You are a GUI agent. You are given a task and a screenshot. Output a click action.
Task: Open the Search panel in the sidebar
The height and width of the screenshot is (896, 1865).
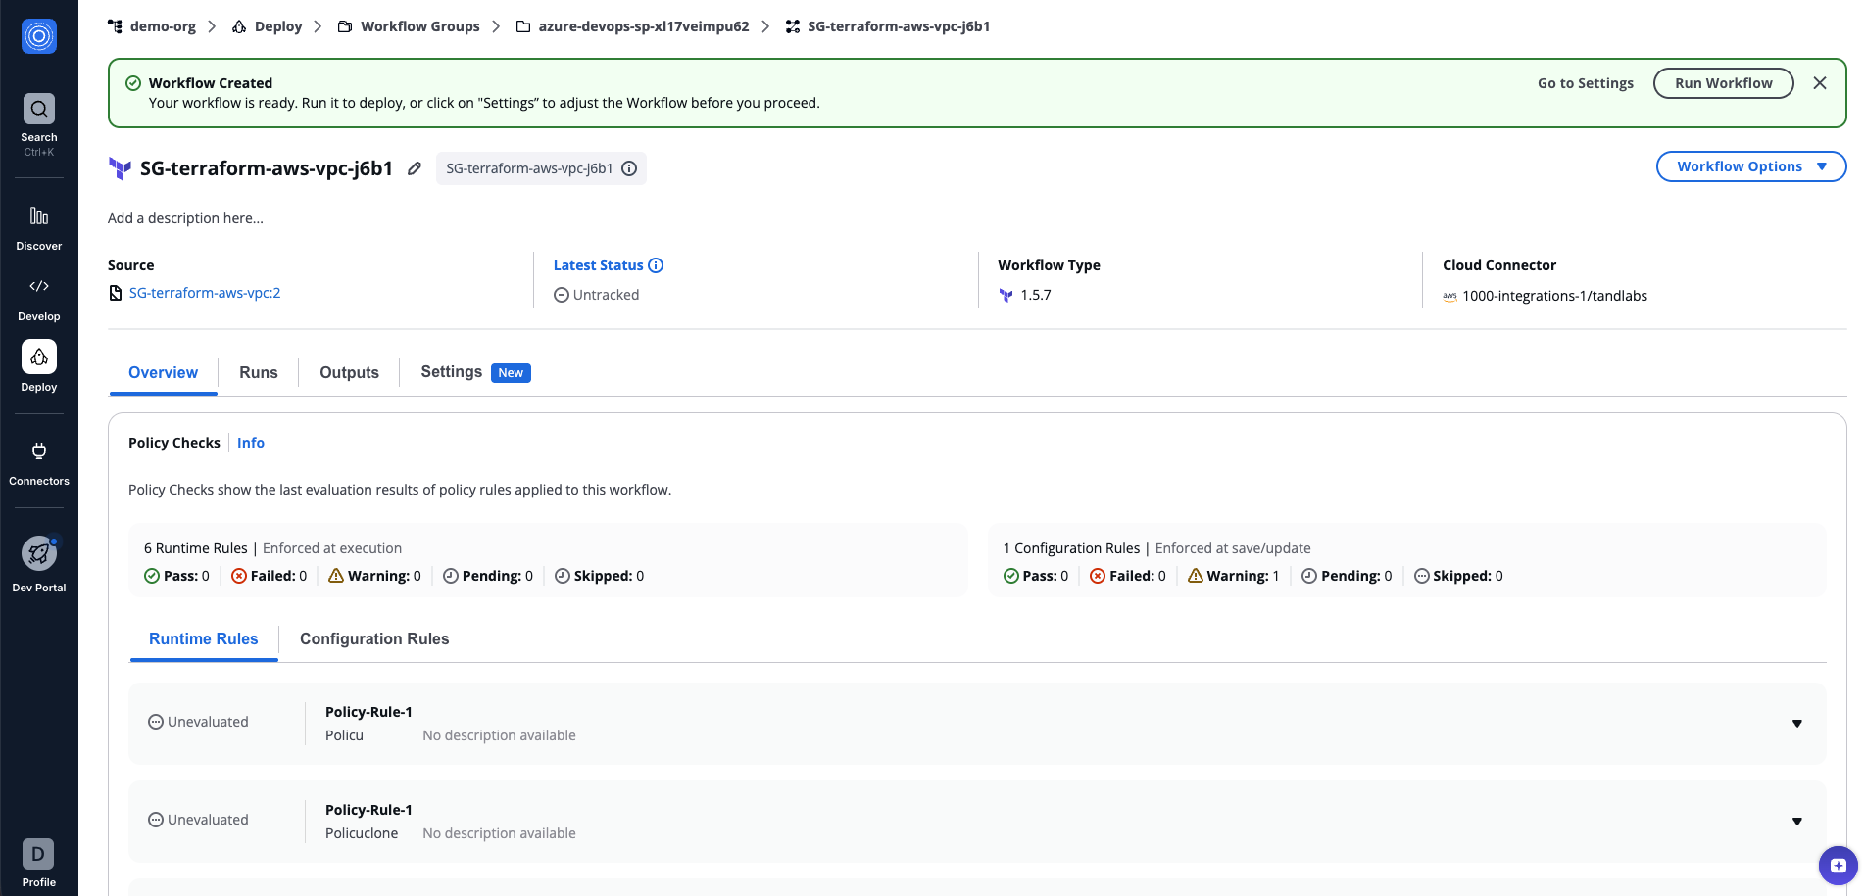[39, 109]
